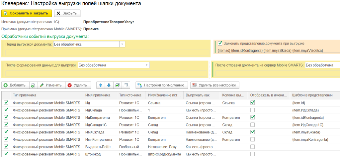Open Перед выгрузкой документа dropdown arrow
340x157 pixels.
122,44
